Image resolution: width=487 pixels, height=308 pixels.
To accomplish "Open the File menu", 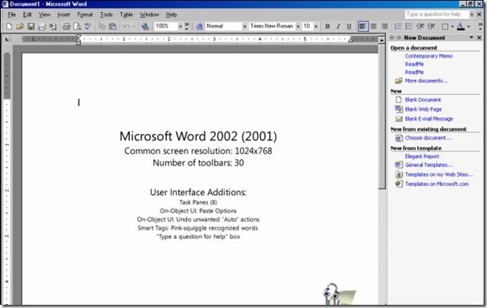I will click(12, 14).
